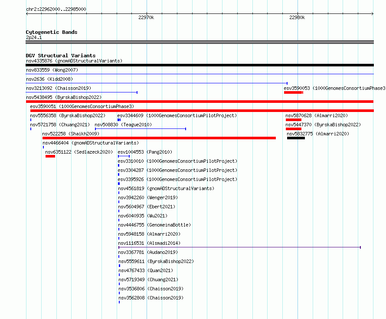Open the nsv3213092 (Chaisson2019) entry

[x=59, y=88]
